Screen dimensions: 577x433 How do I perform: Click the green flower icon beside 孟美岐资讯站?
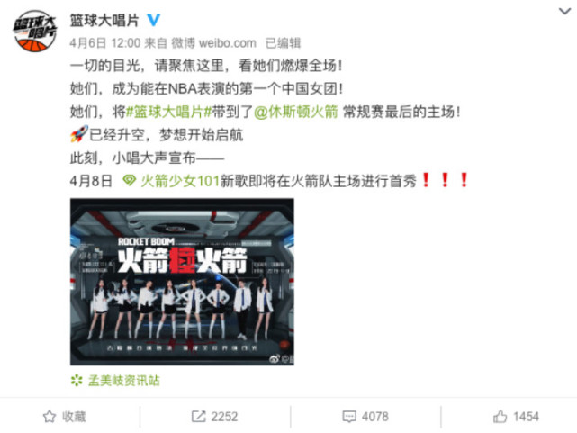(77, 381)
